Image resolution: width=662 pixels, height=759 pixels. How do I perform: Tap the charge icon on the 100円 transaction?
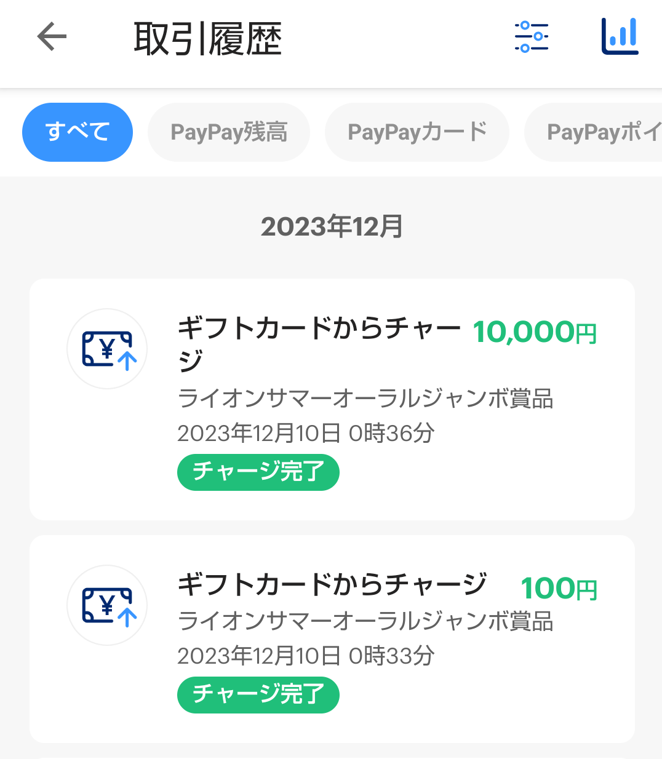click(x=108, y=606)
